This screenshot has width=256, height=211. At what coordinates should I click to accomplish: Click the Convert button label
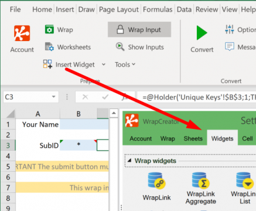[x=202, y=50]
